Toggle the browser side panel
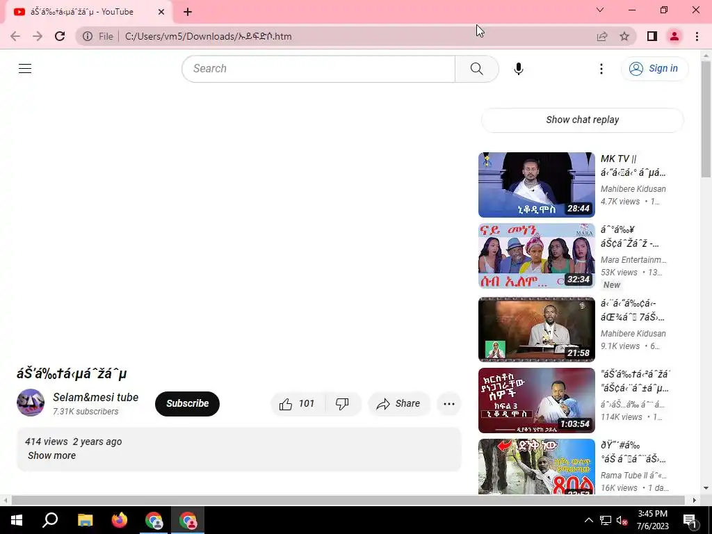 point(652,36)
